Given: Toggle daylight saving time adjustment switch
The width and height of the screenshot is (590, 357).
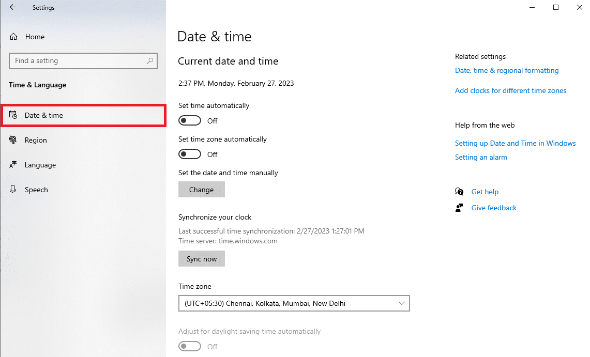Looking at the screenshot, I should (x=190, y=346).
